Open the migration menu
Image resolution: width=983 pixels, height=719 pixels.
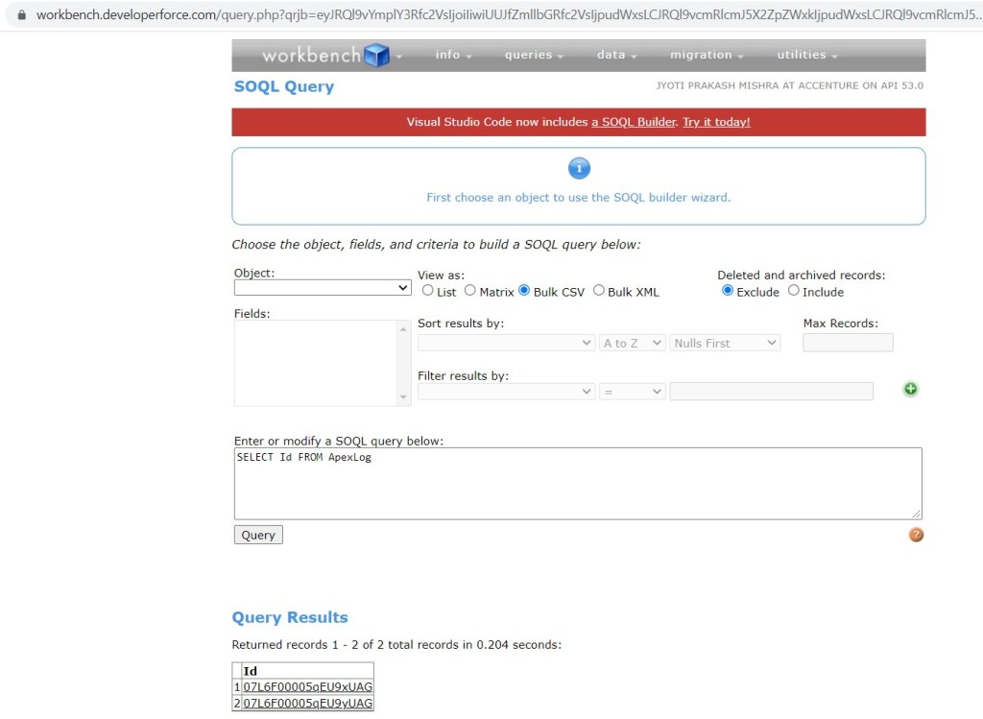(x=706, y=55)
